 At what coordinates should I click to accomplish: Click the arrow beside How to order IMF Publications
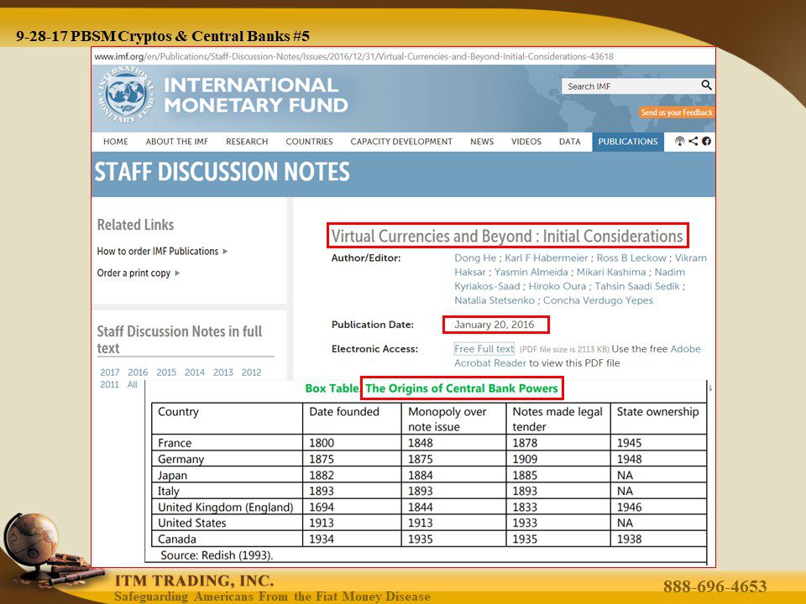[x=225, y=251]
